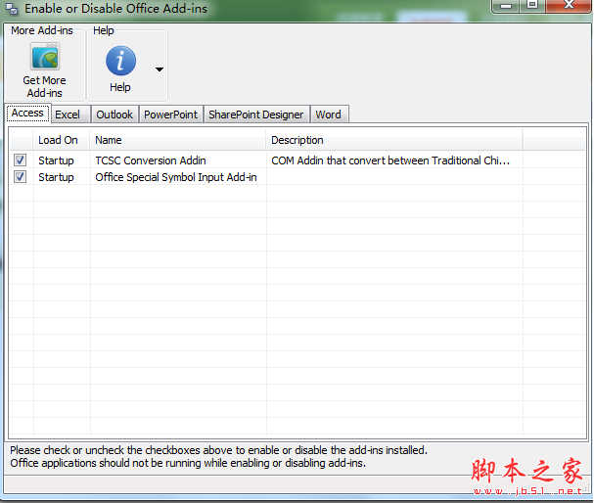Close the Enable or Disable Office Add-ins window
This screenshot has height=503, width=594.
569,5
